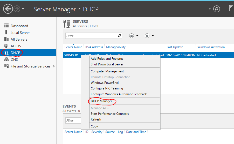This screenshot has width=234, height=144.
Task: Click the back navigation arrow button
Action: (8, 9)
